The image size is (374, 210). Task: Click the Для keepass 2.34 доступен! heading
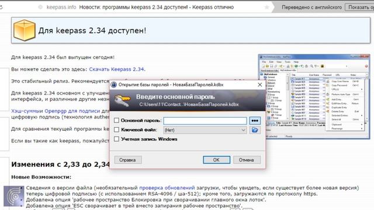92,30
